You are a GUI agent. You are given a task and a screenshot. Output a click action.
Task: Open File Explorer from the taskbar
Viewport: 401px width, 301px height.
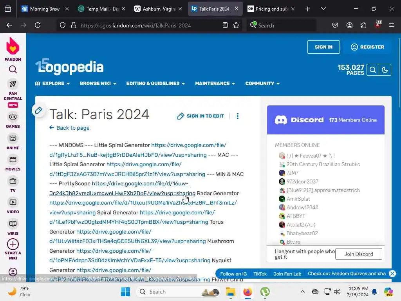click(x=230, y=292)
